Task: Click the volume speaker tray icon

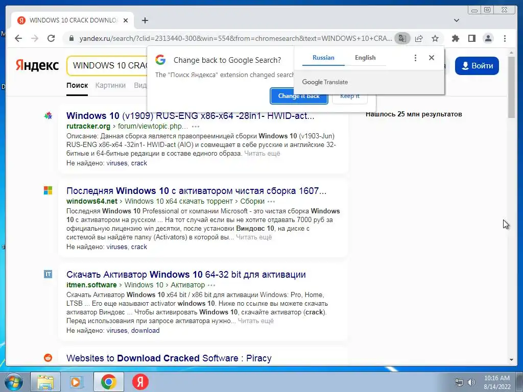Action: point(471,382)
